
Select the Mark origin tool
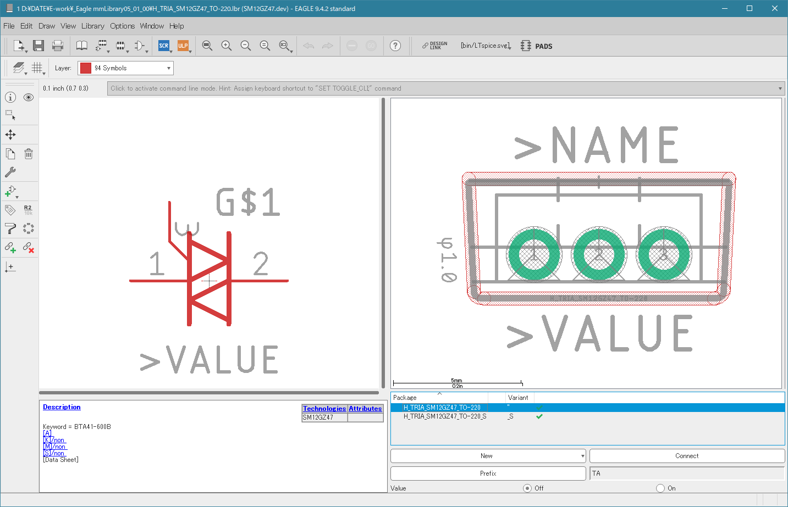tap(10, 267)
